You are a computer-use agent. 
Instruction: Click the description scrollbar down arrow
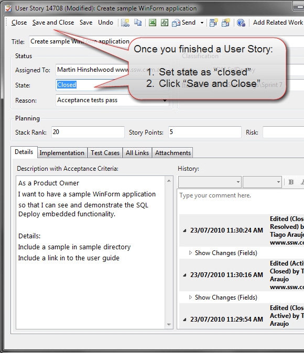coord(169,324)
